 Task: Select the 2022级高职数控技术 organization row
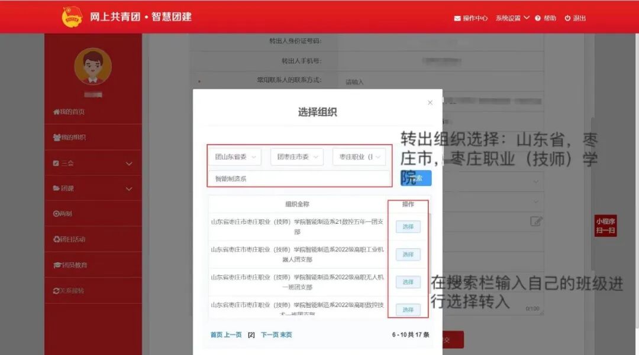(x=408, y=310)
